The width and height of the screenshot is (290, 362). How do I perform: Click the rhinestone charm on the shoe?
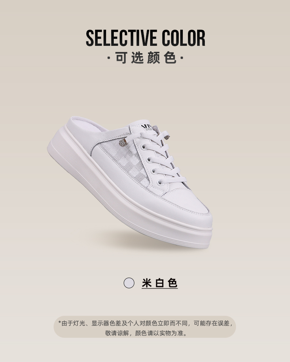(x=123, y=142)
